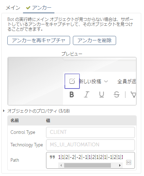The image size is (144, 176).
Task: Click アンカーを再キャプチャ button
Action: point(39,40)
